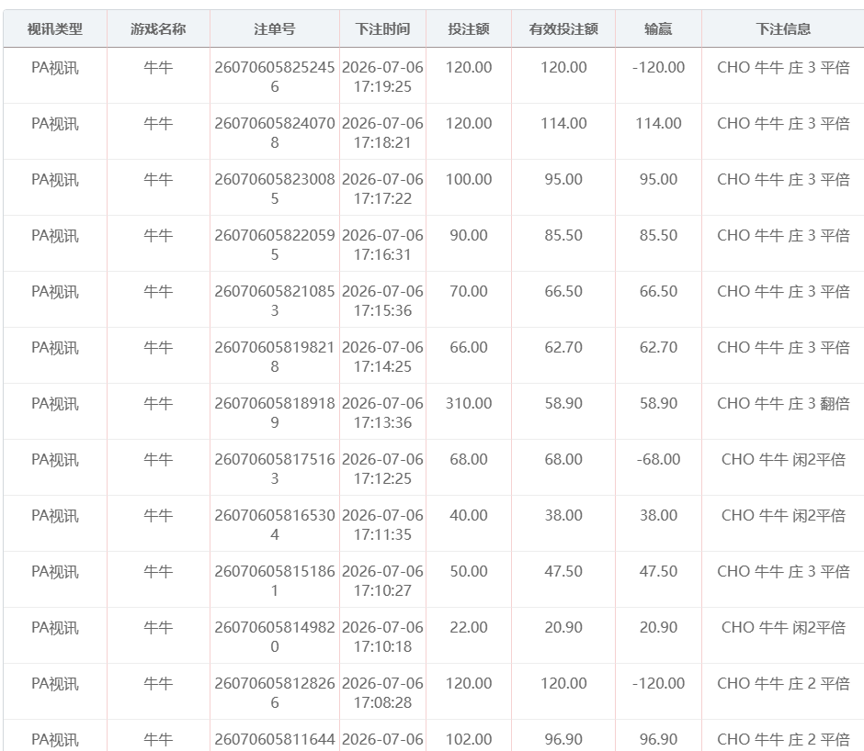The image size is (864, 751).
Task: Select order number 260706058210853
Action: click(275, 300)
